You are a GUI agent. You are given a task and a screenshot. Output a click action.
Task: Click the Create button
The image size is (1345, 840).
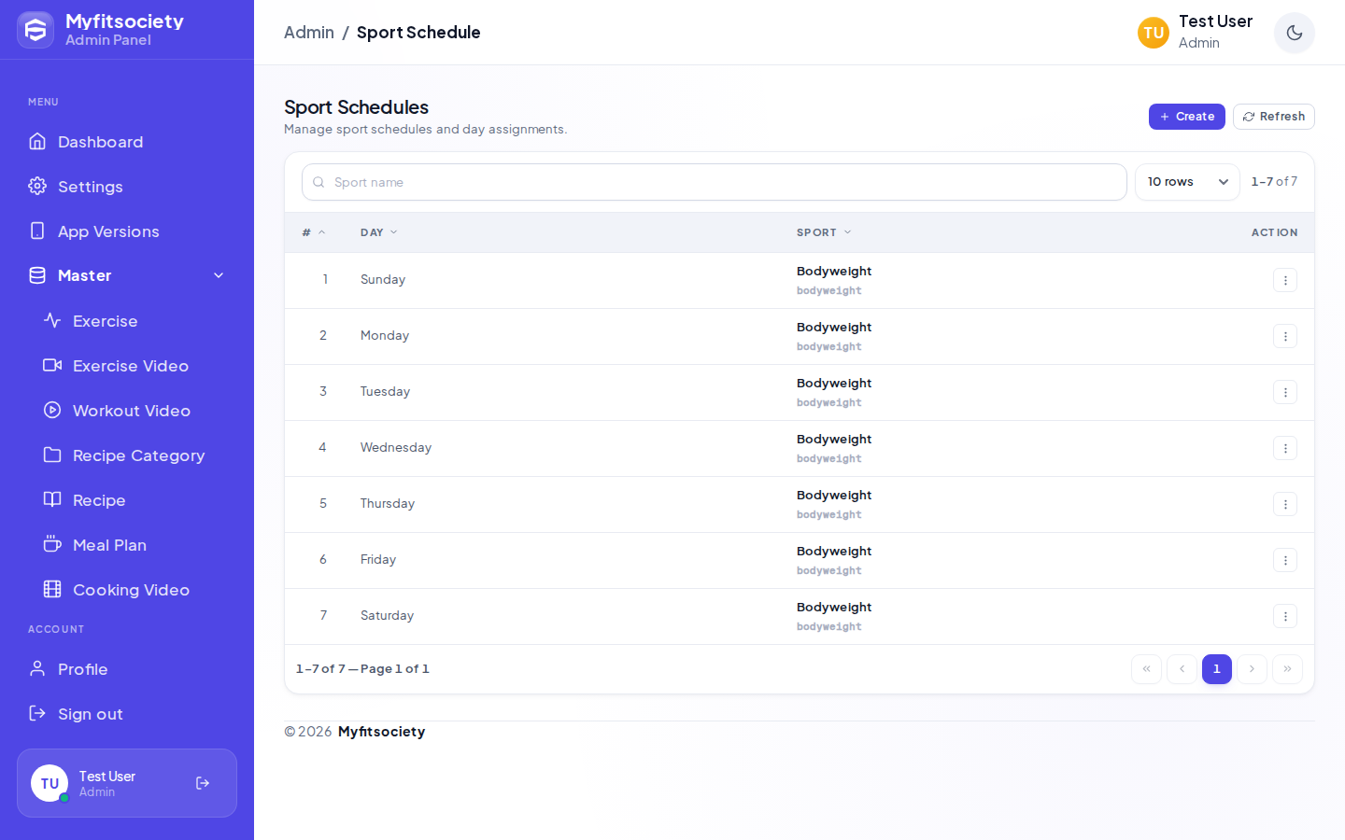(1186, 117)
